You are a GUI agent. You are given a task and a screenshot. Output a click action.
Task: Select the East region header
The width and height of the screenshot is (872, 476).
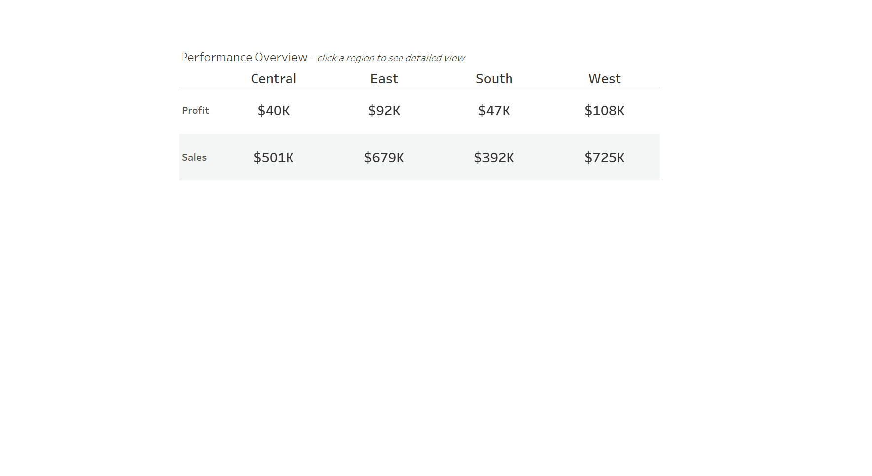[384, 79]
